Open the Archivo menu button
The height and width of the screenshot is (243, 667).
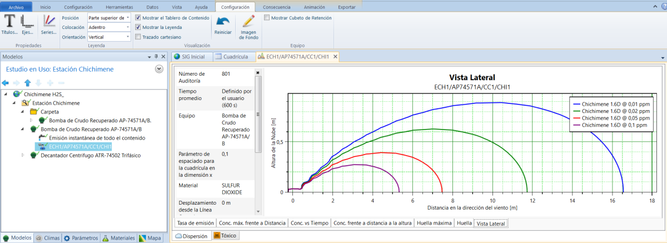pos(16,7)
